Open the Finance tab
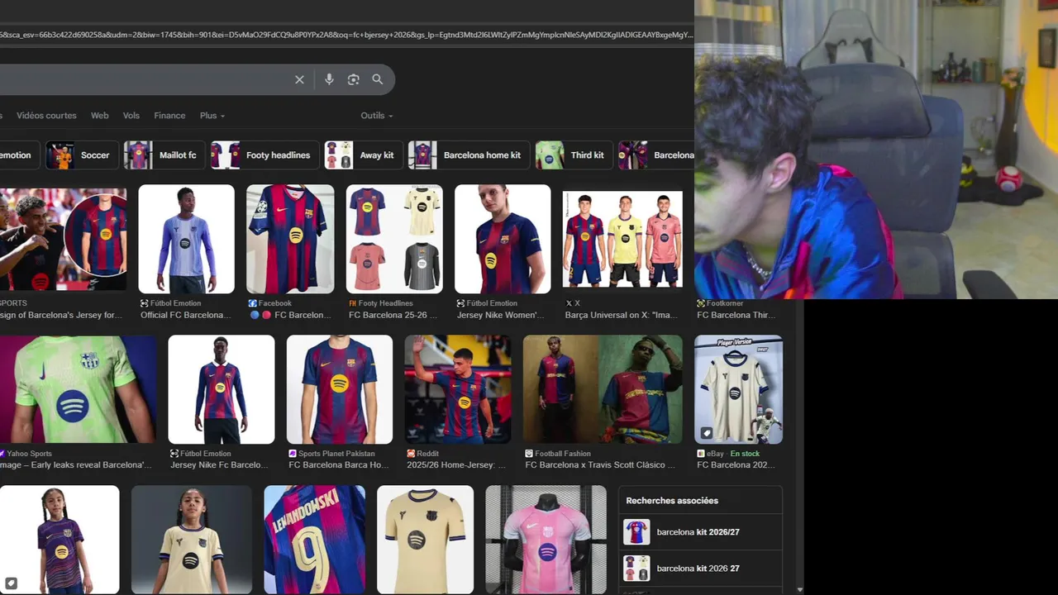1058x595 pixels. coord(169,116)
